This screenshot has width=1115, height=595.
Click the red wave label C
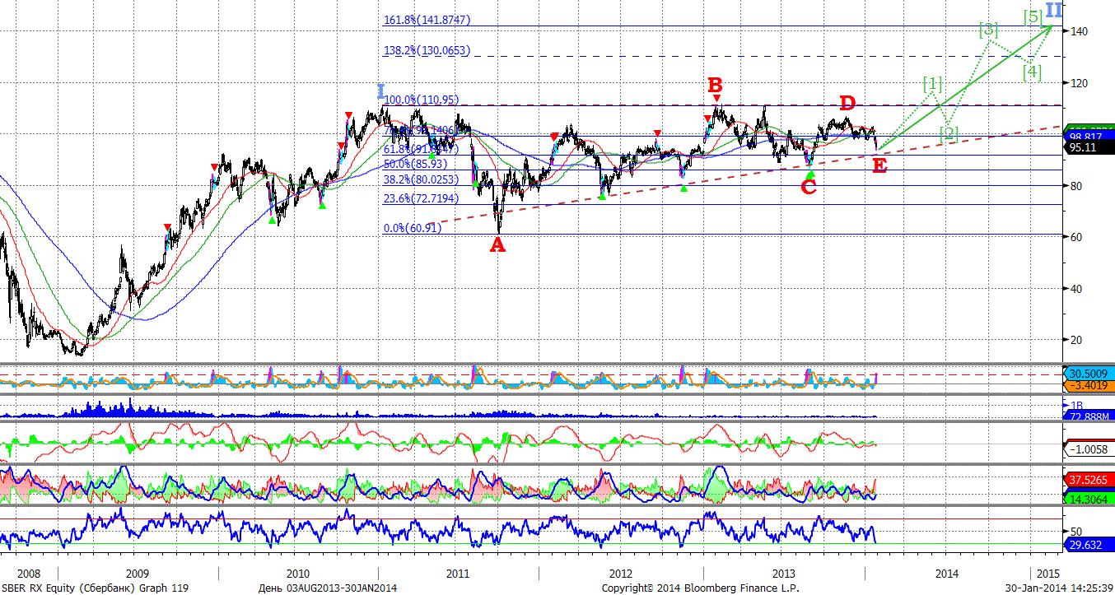(x=809, y=187)
